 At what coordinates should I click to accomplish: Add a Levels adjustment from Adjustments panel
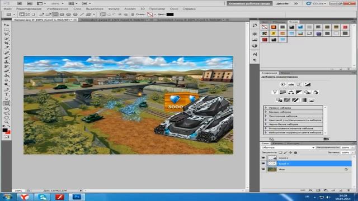click(291, 84)
